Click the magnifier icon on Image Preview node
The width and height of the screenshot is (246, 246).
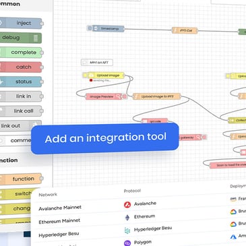point(118,96)
